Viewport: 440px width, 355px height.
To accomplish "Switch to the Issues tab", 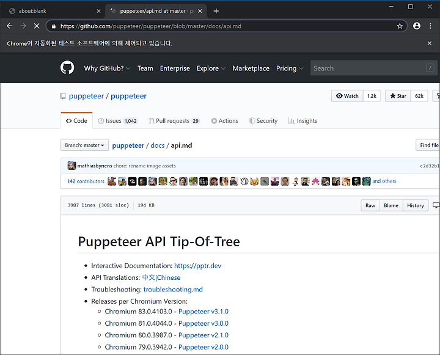I will click(x=117, y=120).
